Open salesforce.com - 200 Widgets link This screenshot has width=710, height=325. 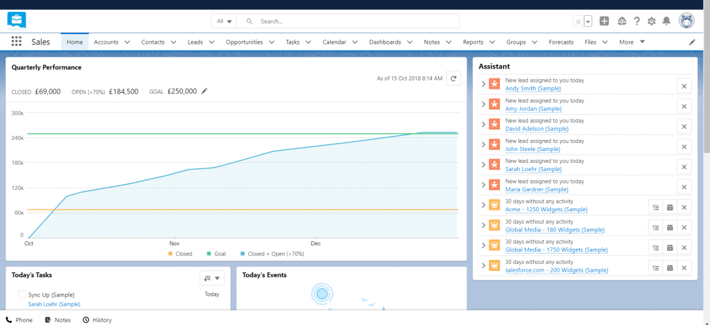pos(557,270)
